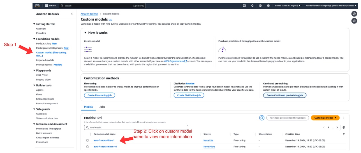Open the three-dot menu in Models panel
Screen dimensions: 361x153
(x=344, y=118)
